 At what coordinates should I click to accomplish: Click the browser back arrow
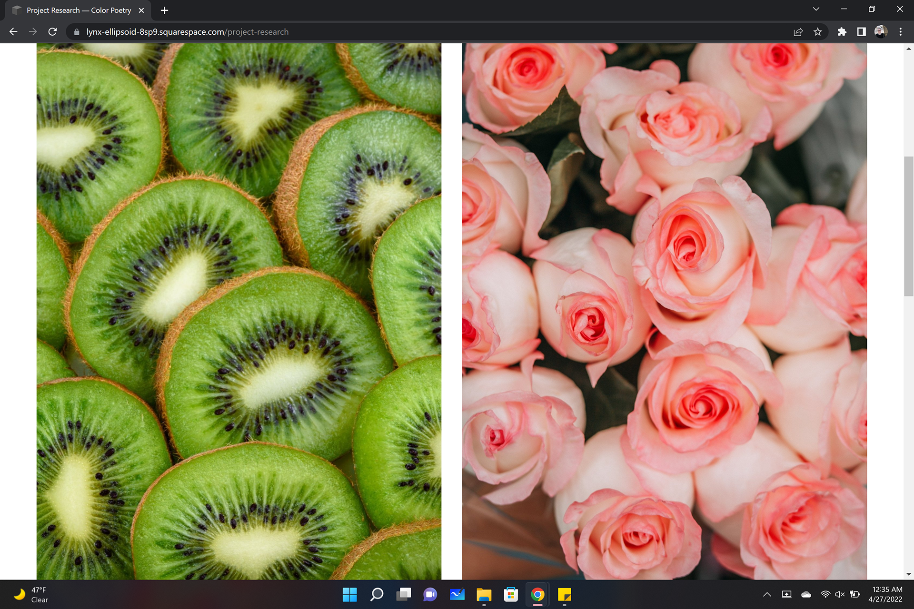13,32
